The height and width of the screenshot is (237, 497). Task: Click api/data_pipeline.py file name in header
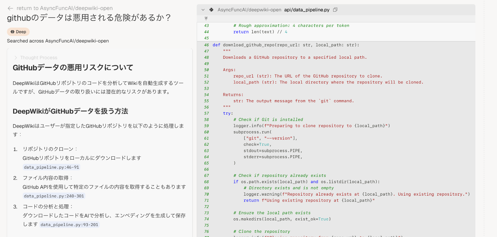[x=307, y=10]
